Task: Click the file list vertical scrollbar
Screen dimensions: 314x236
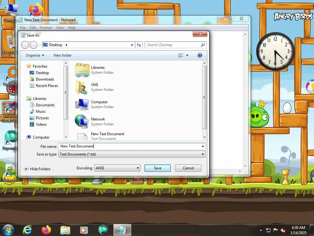Action: pyautogui.click(x=204, y=97)
